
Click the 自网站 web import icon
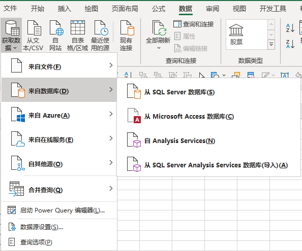pos(55,35)
